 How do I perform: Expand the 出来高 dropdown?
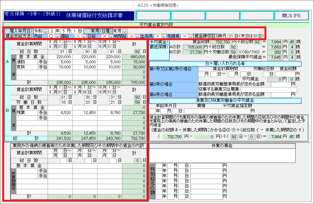coord(163,36)
